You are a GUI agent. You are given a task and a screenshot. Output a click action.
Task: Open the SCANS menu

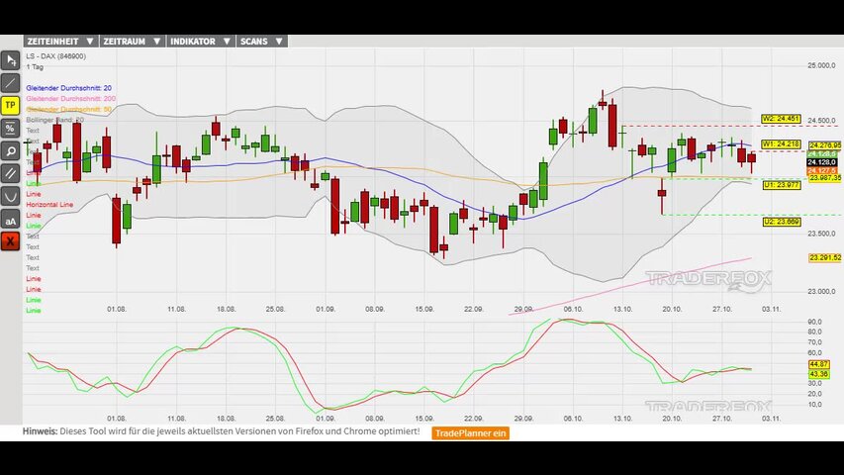[x=261, y=42]
